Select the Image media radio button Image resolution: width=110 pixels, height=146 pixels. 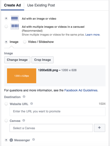[6, 42]
